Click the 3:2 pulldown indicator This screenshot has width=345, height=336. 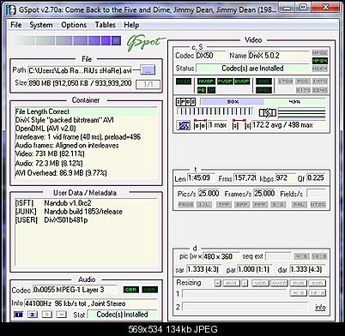click(278, 205)
